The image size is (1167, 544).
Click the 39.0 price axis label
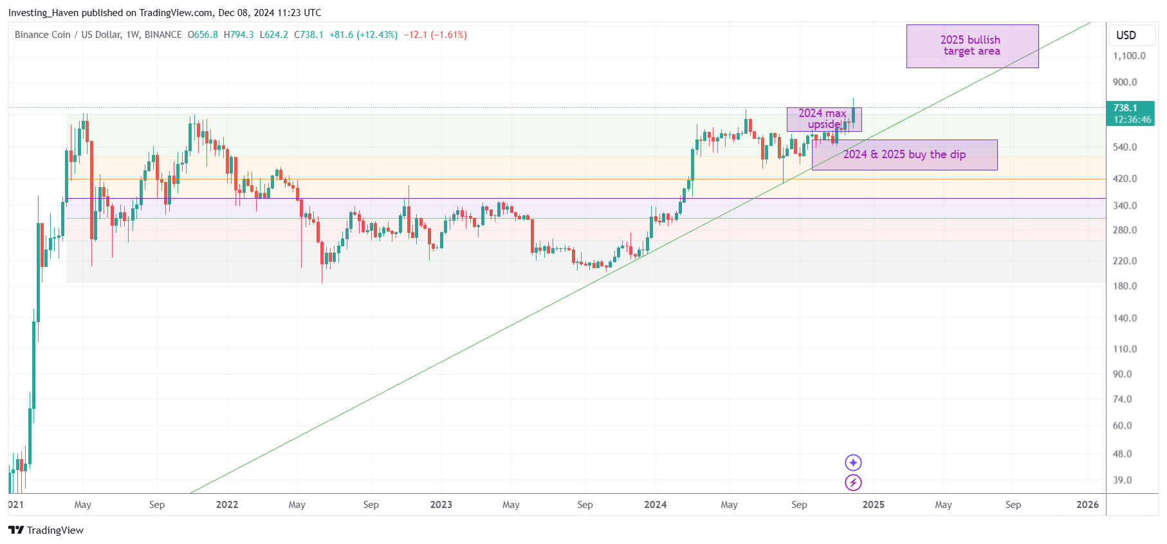pos(1122,480)
